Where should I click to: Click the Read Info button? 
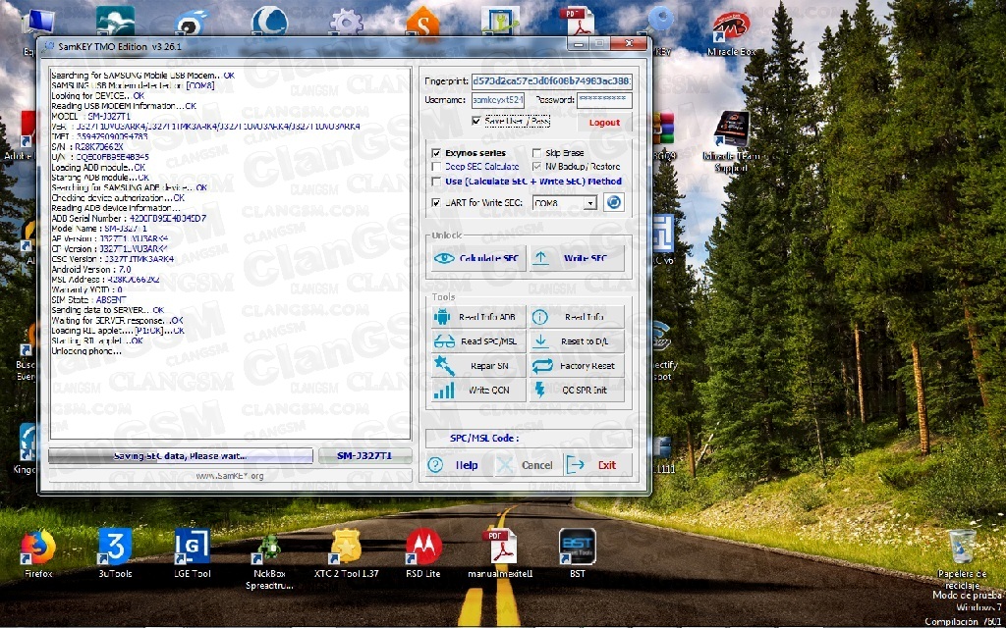click(577, 317)
